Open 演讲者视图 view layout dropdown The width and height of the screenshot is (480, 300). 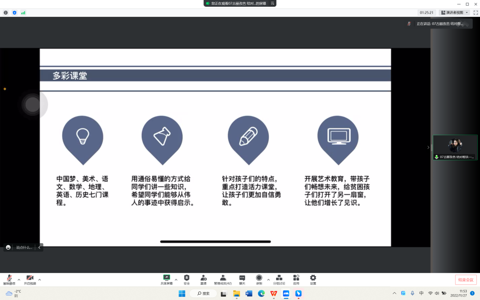(455, 12)
